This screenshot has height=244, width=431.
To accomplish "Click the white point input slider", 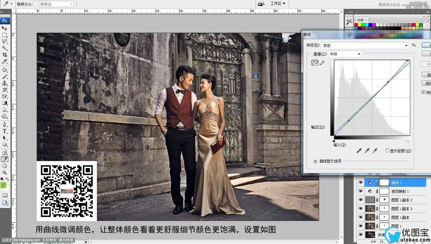I will (408, 141).
